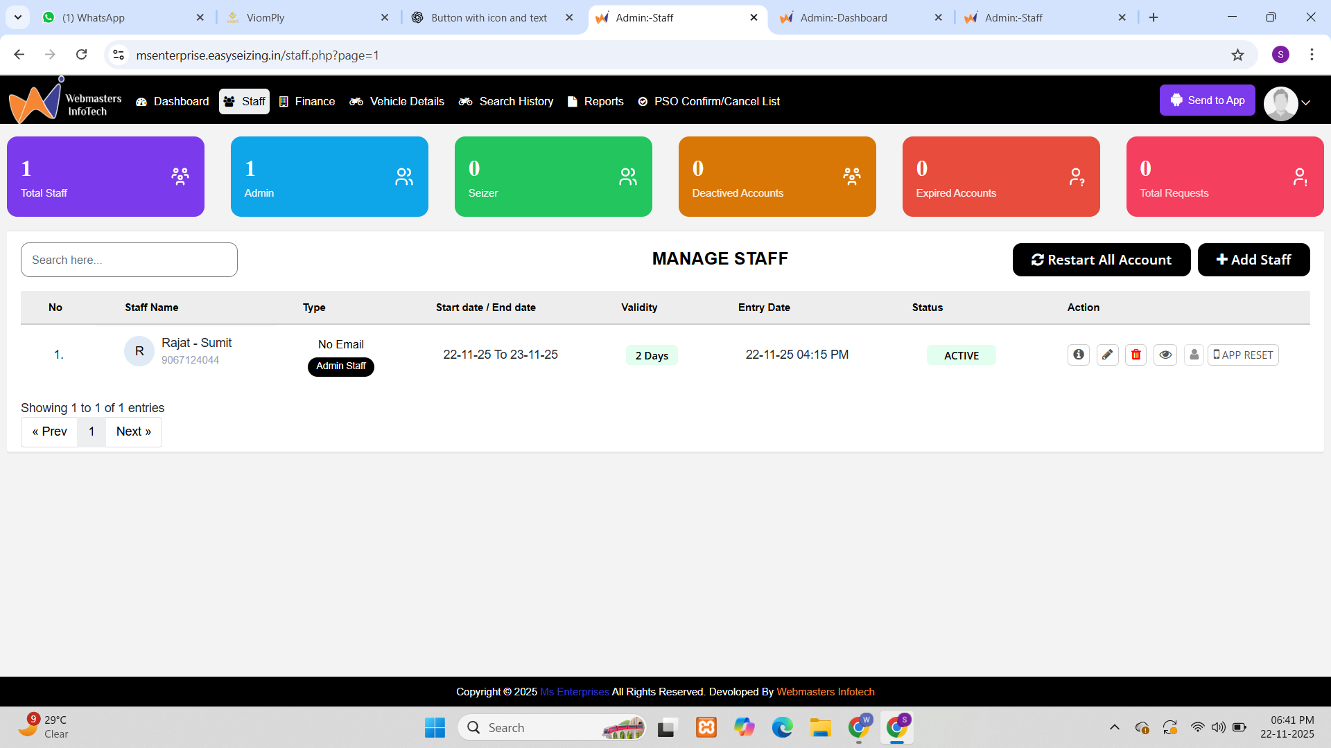Reload the page
This screenshot has height=748, width=1331.
[82, 55]
